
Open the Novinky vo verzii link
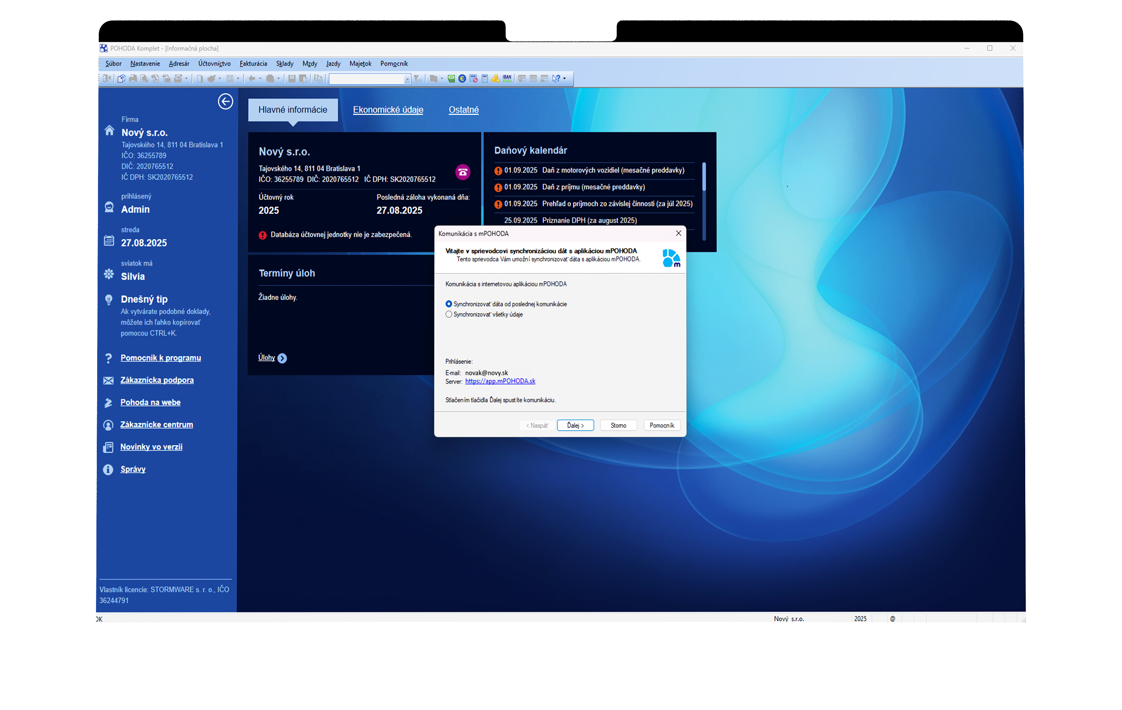151,448
